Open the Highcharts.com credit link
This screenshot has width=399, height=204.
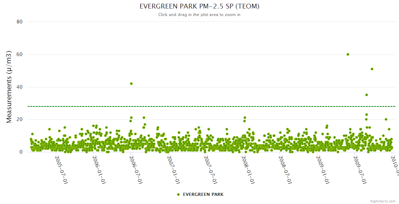pyautogui.click(x=383, y=201)
